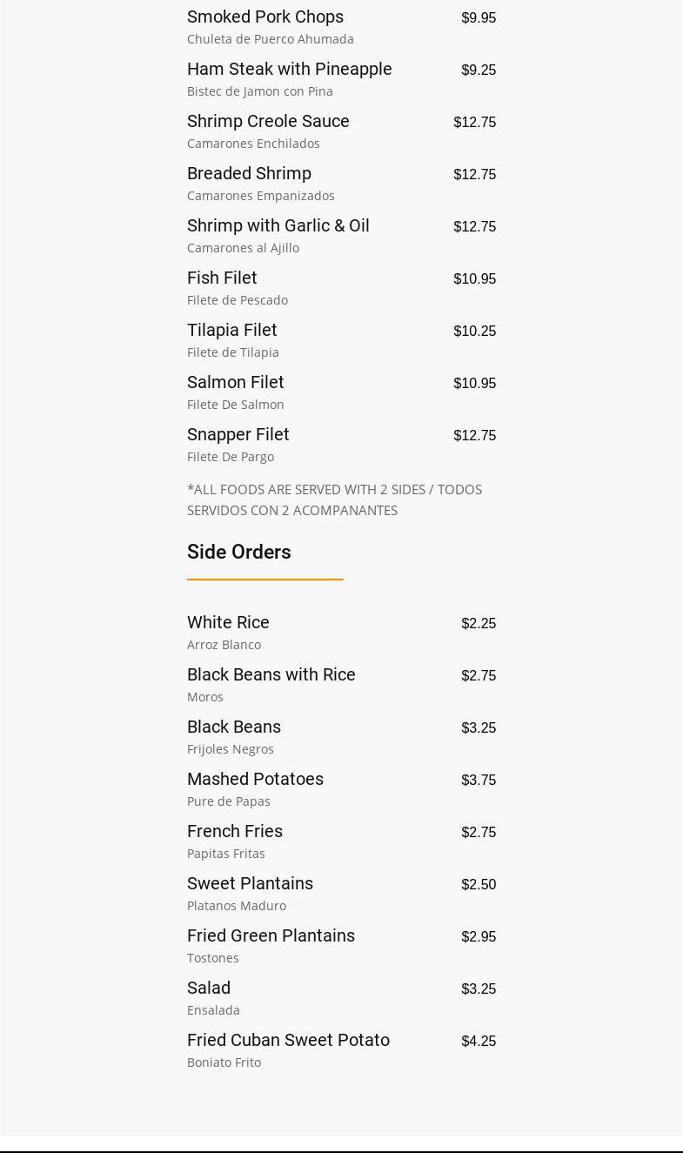Click the Salmon Filet title
683x1153 pixels.
(235, 383)
